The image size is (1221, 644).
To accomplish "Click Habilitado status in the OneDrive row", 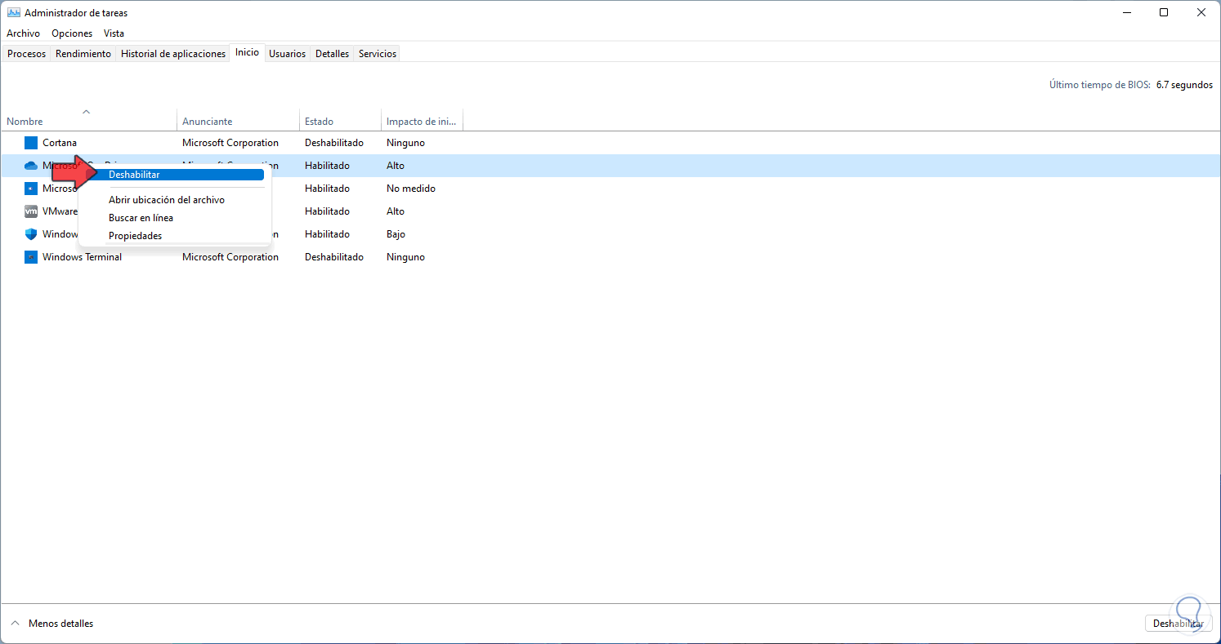I will [327, 166].
